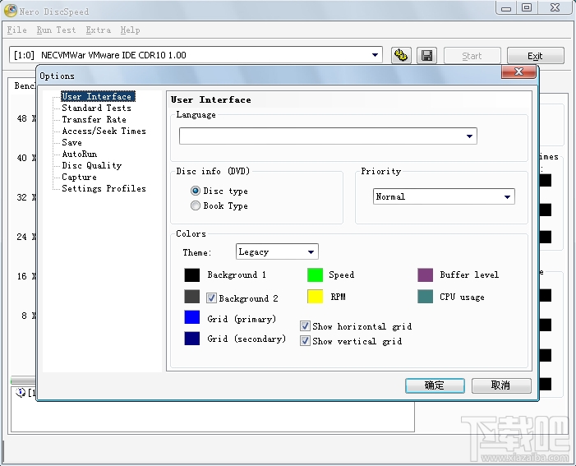Select Save in options tree
The image size is (576, 466).
click(71, 142)
